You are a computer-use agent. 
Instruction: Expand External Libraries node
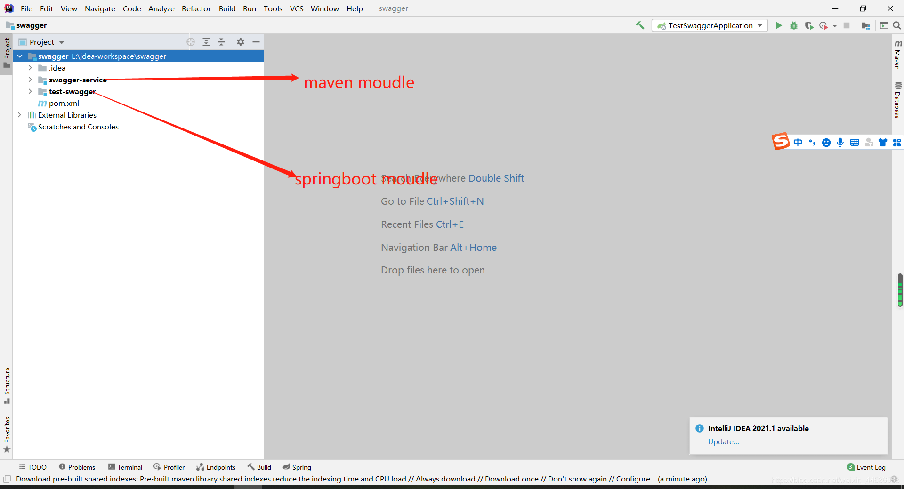coord(20,115)
